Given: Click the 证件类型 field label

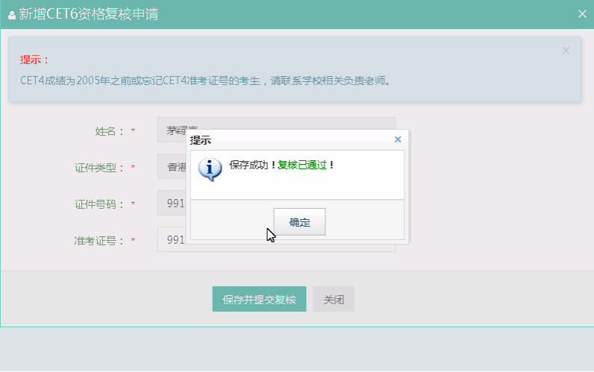Looking at the screenshot, I should 100,168.
